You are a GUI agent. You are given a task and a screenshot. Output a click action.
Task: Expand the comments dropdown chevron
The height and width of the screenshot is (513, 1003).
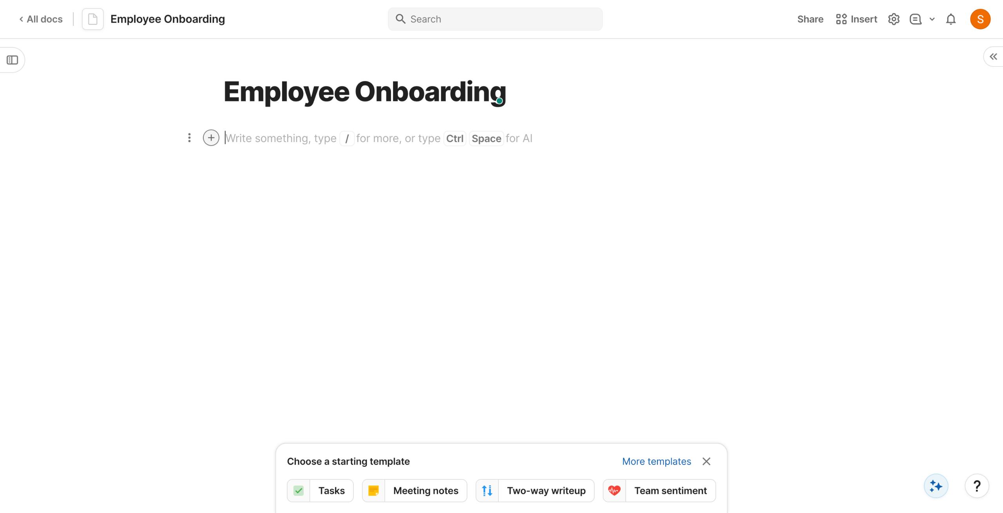(932, 19)
